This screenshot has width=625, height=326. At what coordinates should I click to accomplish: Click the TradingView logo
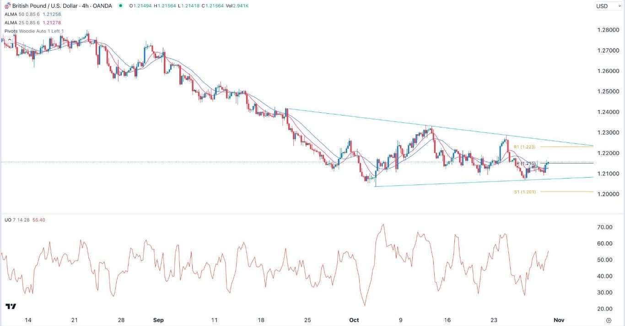(11, 306)
